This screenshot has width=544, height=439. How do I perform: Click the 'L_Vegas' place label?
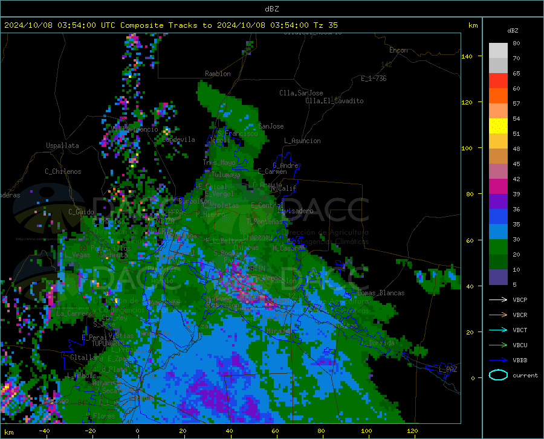77,255
